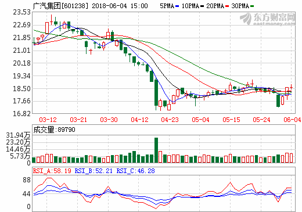Image resolution: width=302 pixels, height=212 pixels.
Task: Click the blue 5PMA legend color marker
Action: (x=177, y=6)
